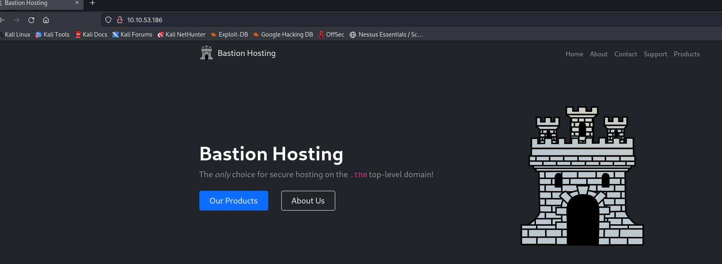
Task: Navigate to the Support page
Action: point(655,54)
